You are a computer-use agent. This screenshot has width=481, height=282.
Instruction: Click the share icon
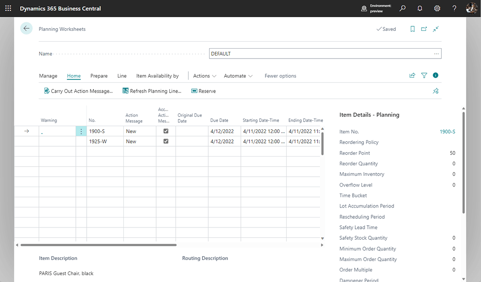(x=412, y=76)
